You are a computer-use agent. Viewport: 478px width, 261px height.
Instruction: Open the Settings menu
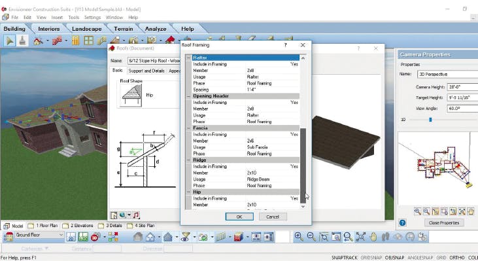pyautogui.click(x=92, y=18)
